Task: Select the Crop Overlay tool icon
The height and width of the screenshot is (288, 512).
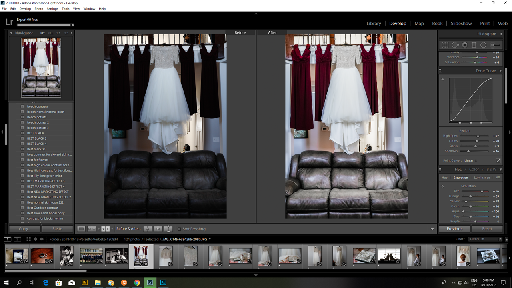Action: click(445, 45)
